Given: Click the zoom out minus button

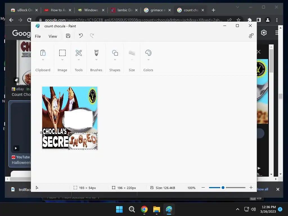Looking at the screenshot, I should coord(203,188).
